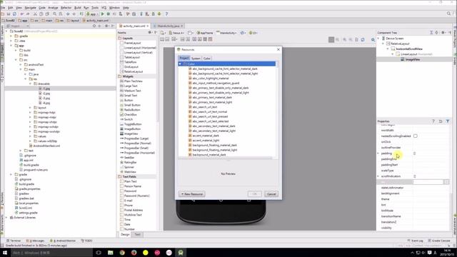
Task: Click the Save All disk icon in toolbar
Action: [x=9, y=14]
